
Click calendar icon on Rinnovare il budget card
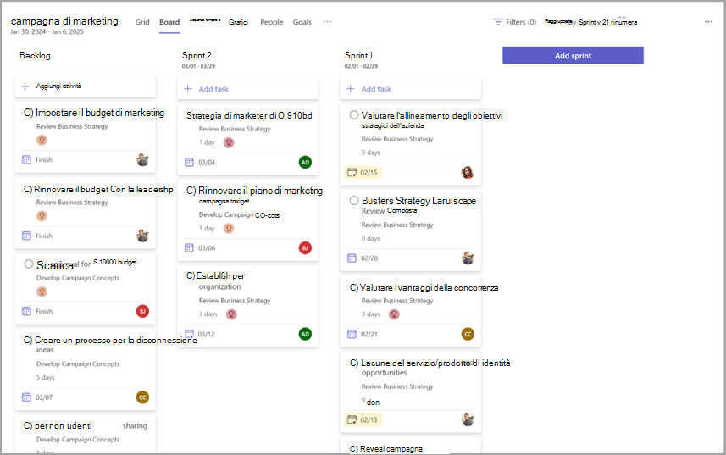26,236
